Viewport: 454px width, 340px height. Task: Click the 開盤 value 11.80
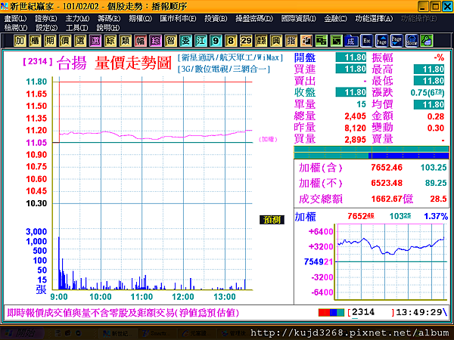(x=351, y=57)
